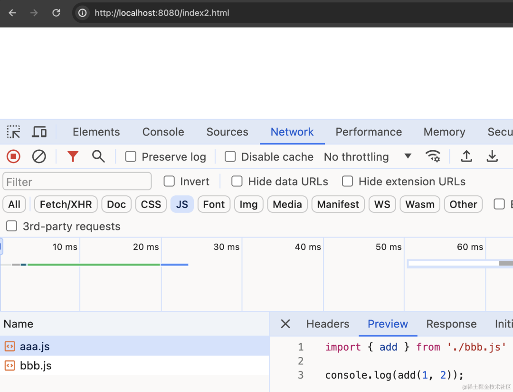Open network conditions wifi icon
Viewport: 513px width, 392px height.
(433, 156)
